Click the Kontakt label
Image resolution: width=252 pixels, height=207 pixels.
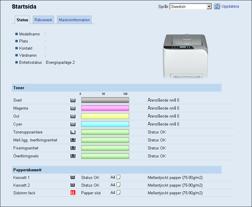click(26, 48)
